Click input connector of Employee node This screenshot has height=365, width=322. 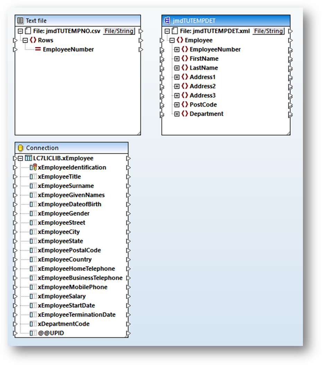pyautogui.click(x=162, y=40)
